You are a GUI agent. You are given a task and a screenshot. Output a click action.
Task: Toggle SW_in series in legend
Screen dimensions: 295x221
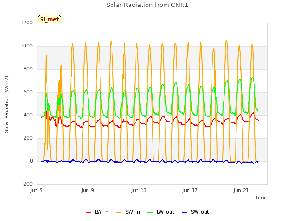[128, 212]
